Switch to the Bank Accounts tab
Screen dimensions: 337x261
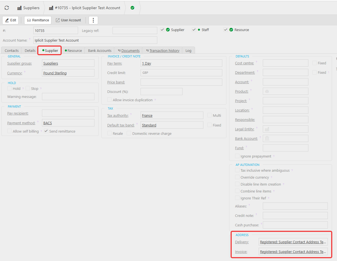point(100,50)
